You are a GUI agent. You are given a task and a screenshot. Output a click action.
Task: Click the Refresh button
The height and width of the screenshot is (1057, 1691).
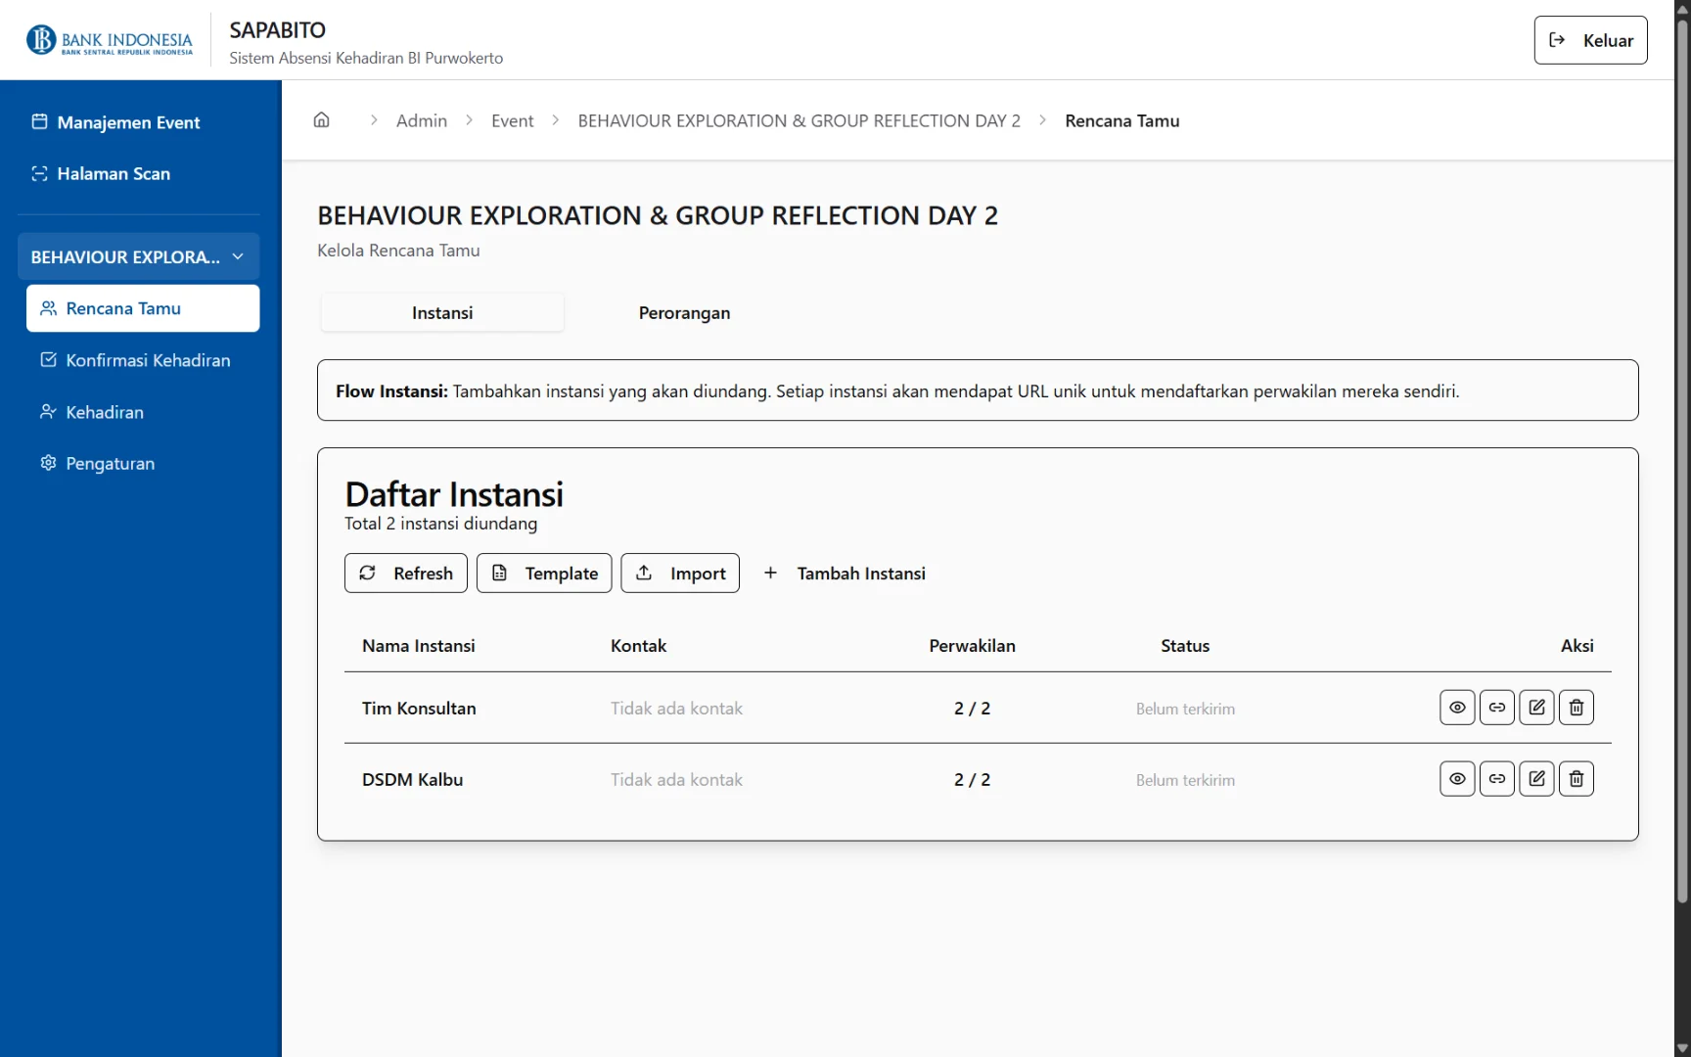[406, 574]
